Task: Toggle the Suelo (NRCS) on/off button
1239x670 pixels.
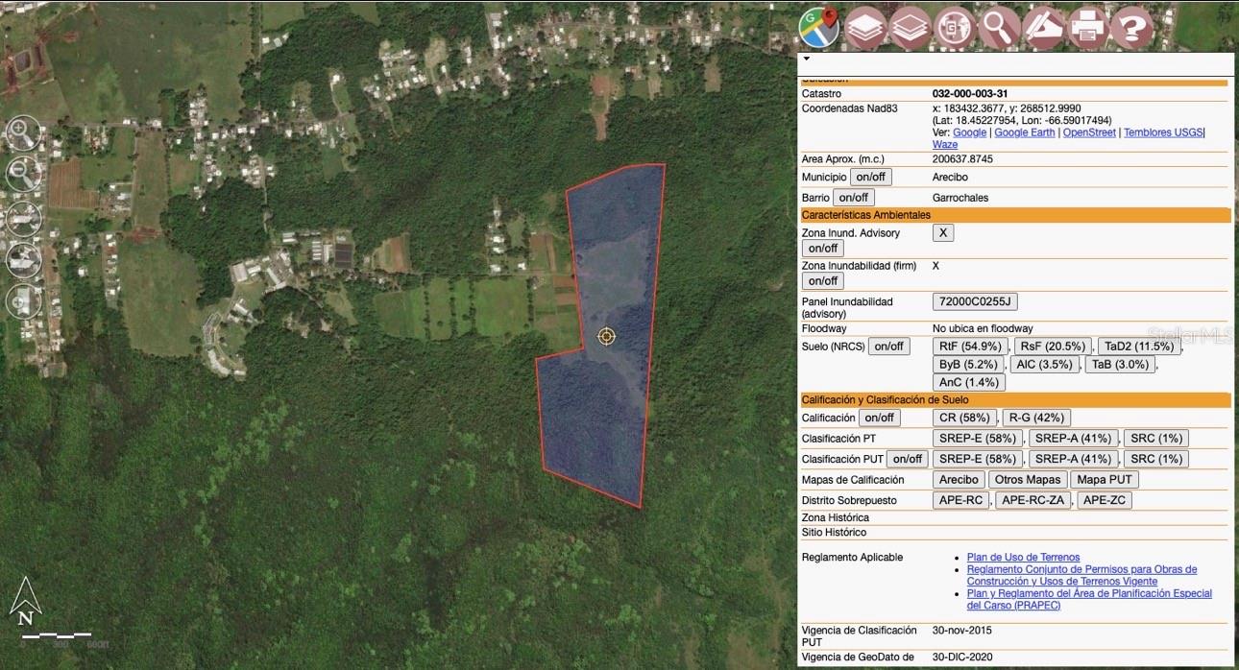Action: (x=888, y=347)
